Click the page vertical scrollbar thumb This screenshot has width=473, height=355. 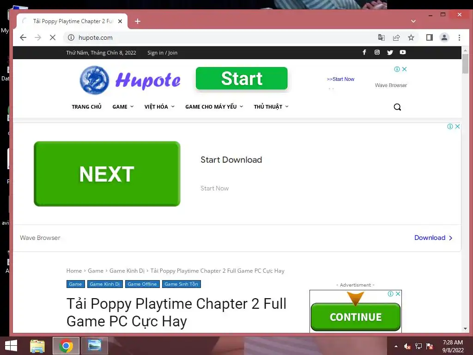pos(465,64)
